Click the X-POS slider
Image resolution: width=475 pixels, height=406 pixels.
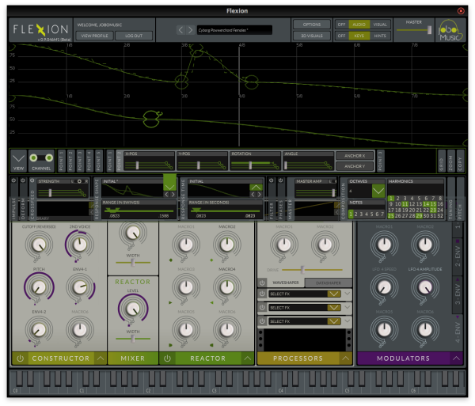coord(149,165)
